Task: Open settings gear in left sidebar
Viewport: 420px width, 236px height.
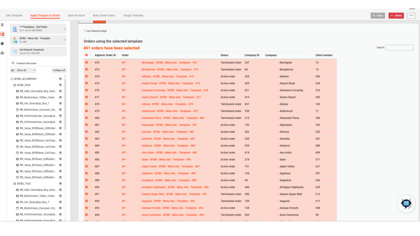Action: (2, 43)
